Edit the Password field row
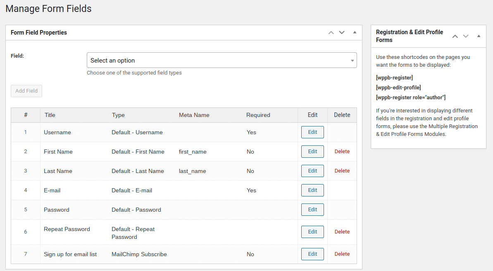Viewport: 493px width, 271px height. [312, 210]
